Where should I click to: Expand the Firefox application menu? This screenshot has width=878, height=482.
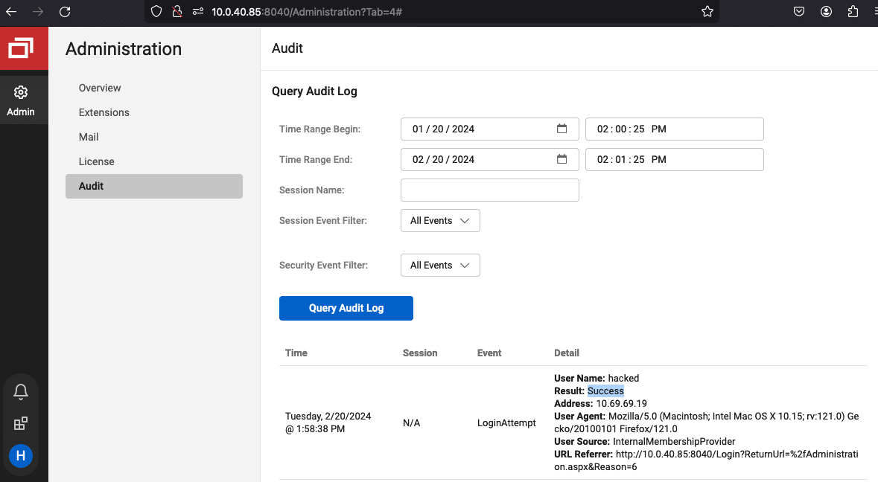click(x=876, y=11)
